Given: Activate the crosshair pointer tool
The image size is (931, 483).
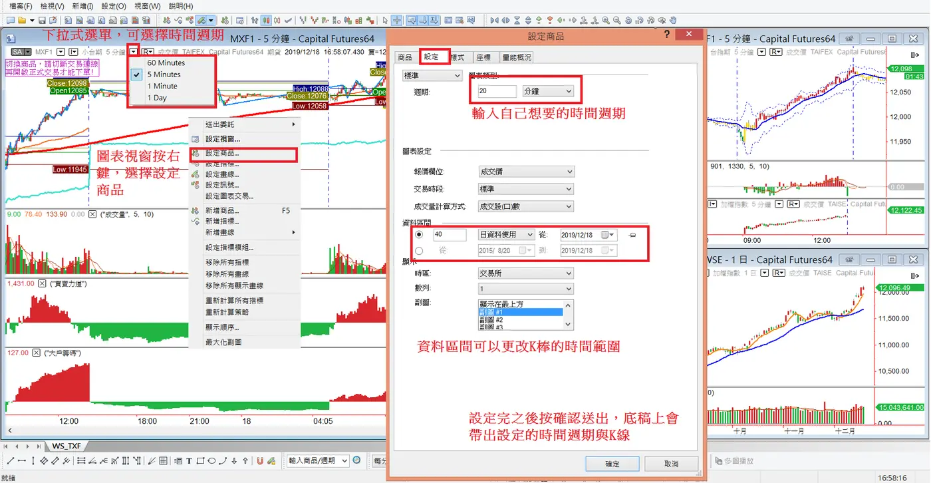Looking at the screenshot, I should [396, 20].
